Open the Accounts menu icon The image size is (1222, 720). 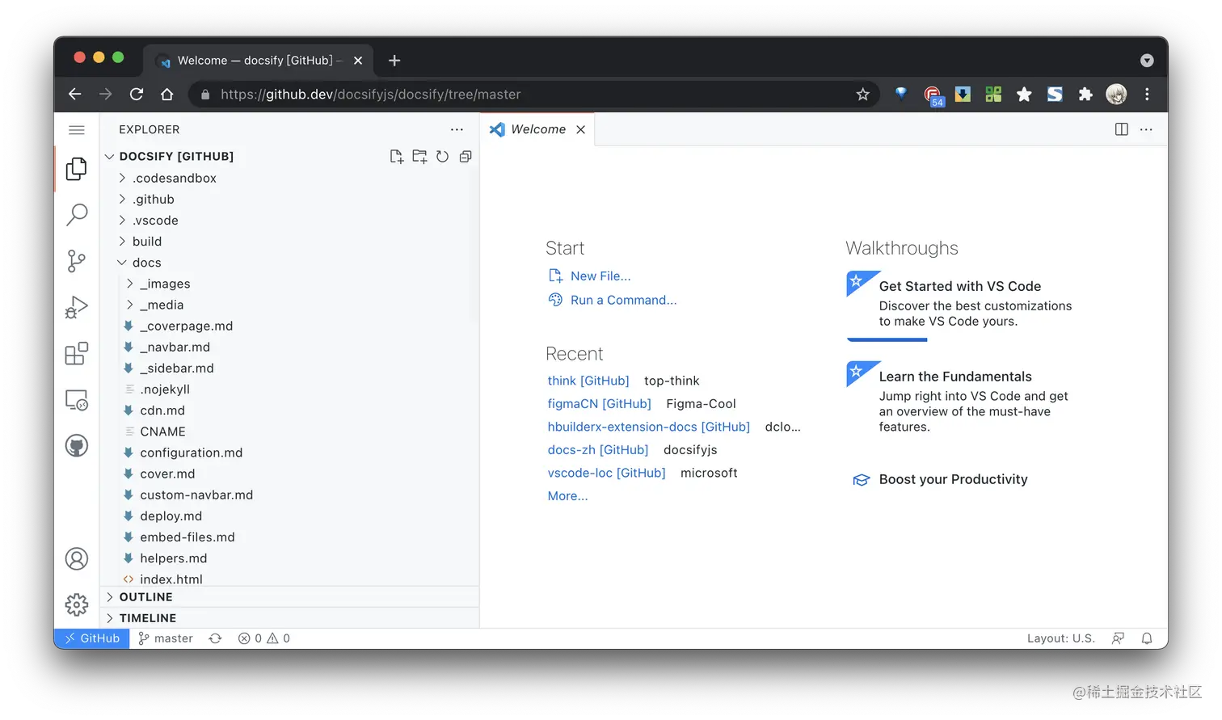click(x=77, y=558)
